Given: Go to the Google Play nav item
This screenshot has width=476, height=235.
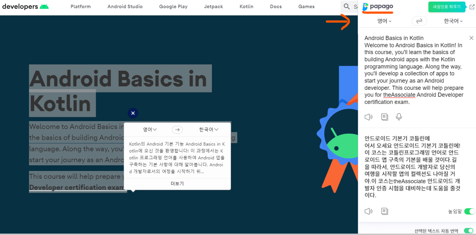Looking at the screenshot, I should [x=173, y=7].
